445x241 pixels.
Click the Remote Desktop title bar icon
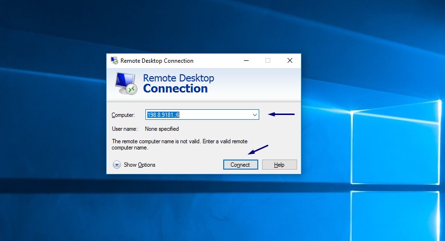pos(114,60)
